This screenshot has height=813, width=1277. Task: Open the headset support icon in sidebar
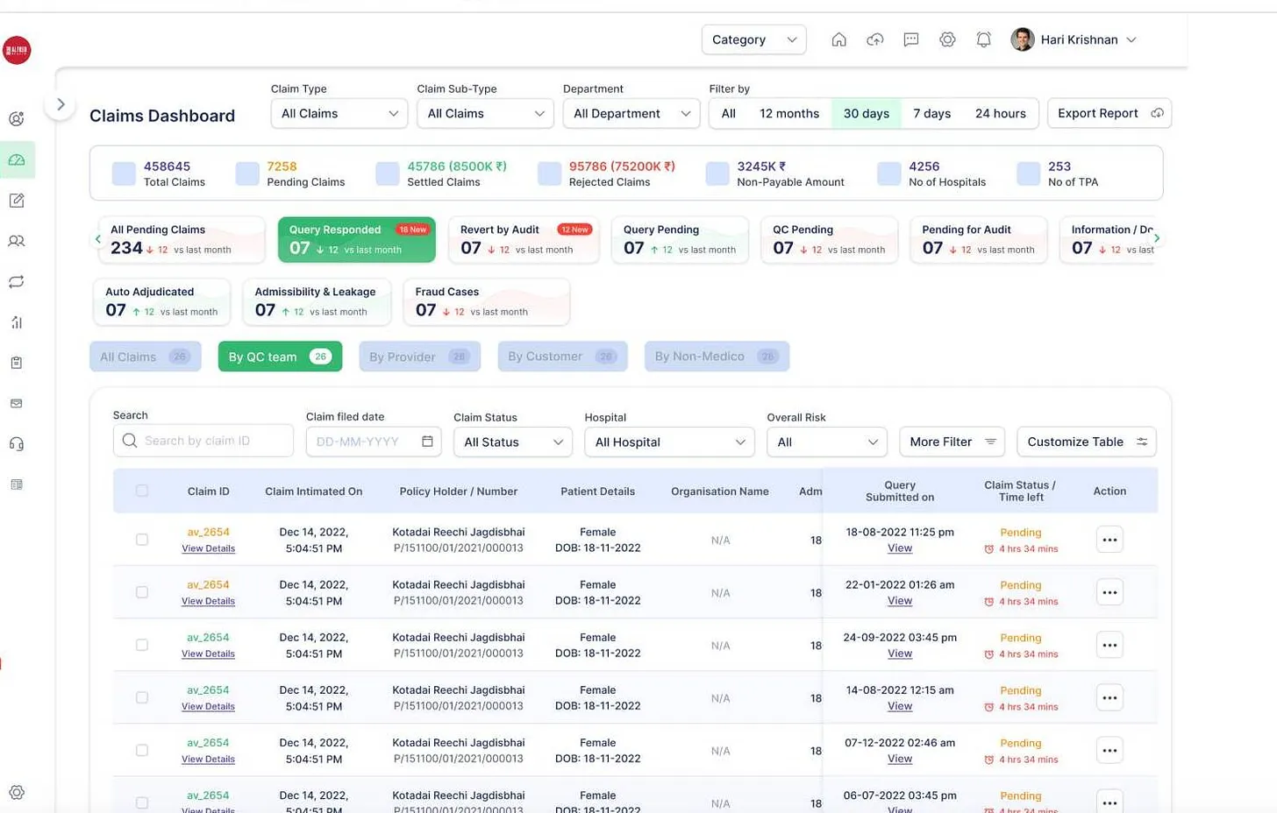17,444
